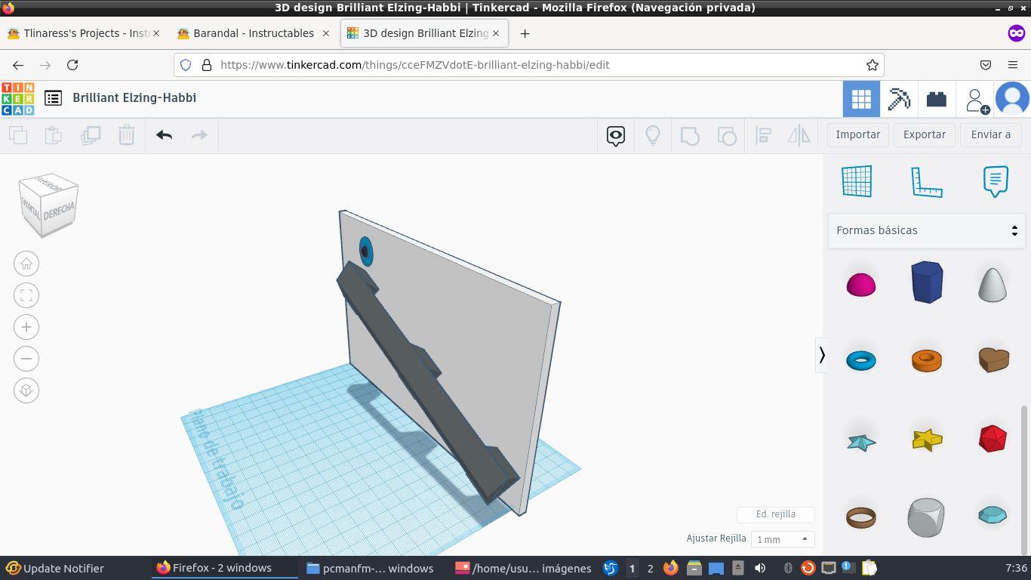The height and width of the screenshot is (580, 1031).
Task: Zoom out with the minus icon
Action: point(26,359)
